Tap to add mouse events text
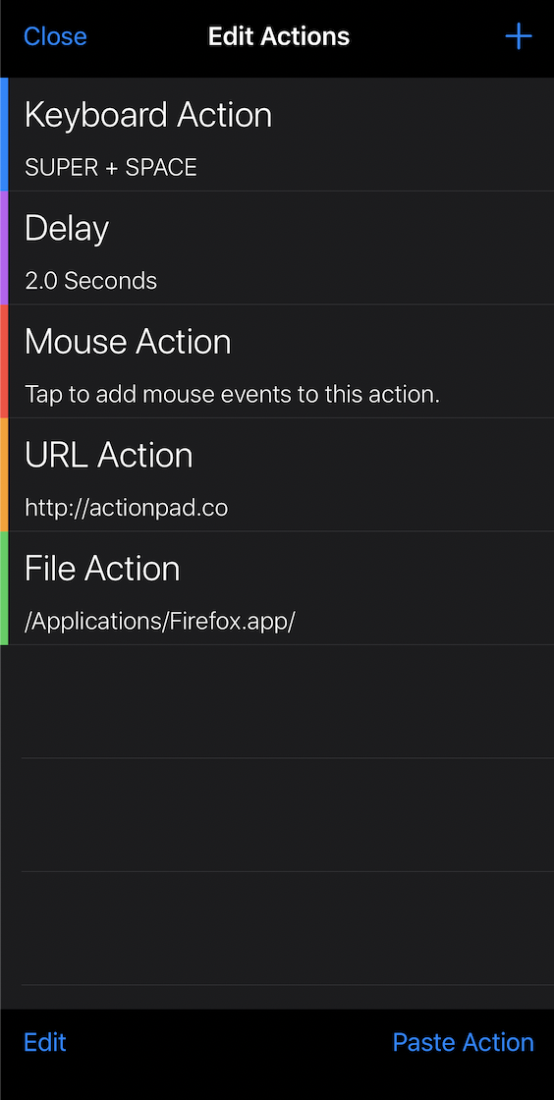The height and width of the screenshot is (1100, 554). click(232, 394)
